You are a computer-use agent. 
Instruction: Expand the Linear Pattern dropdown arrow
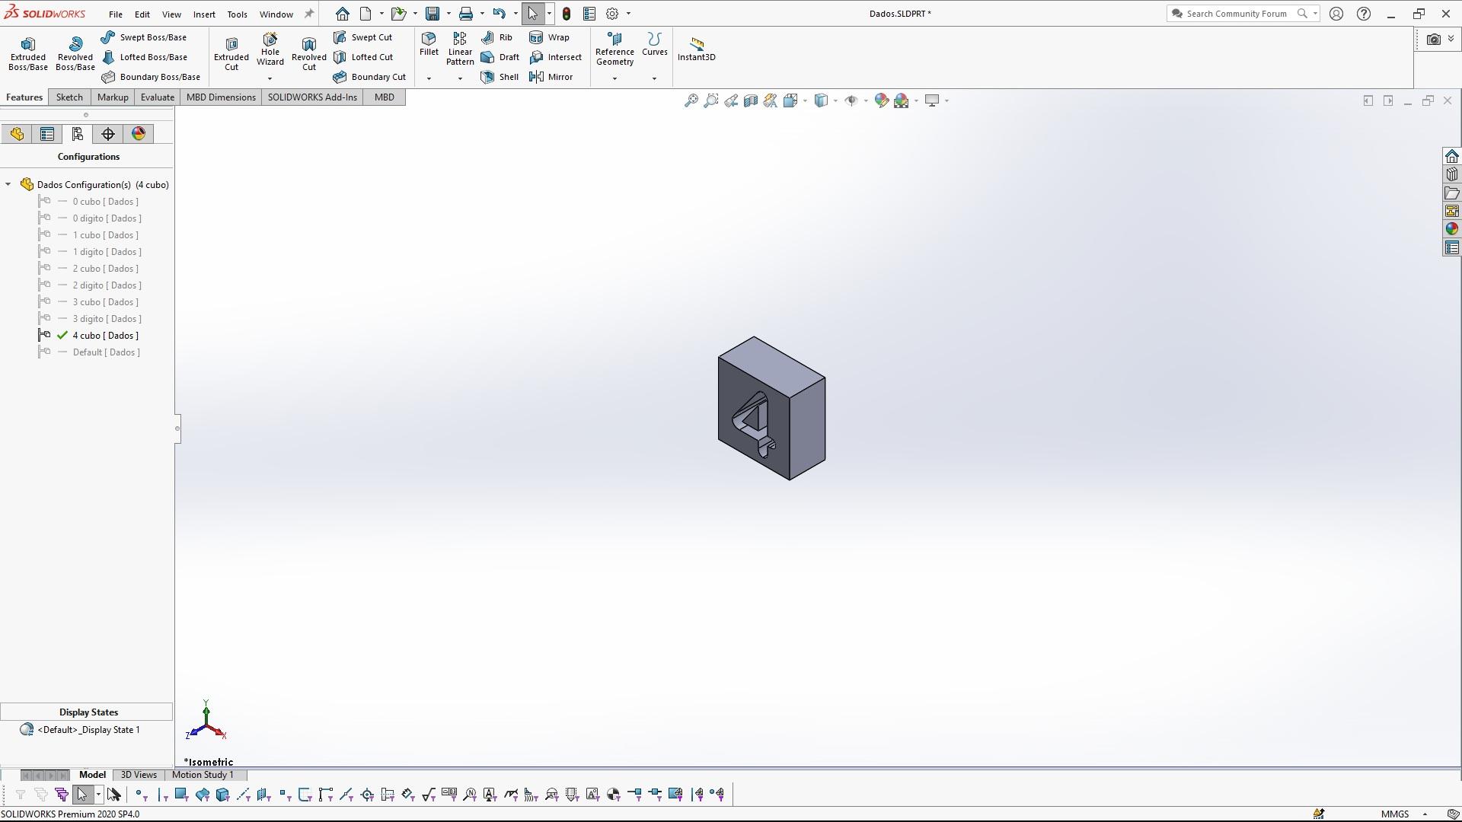pyautogui.click(x=460, y=78)
